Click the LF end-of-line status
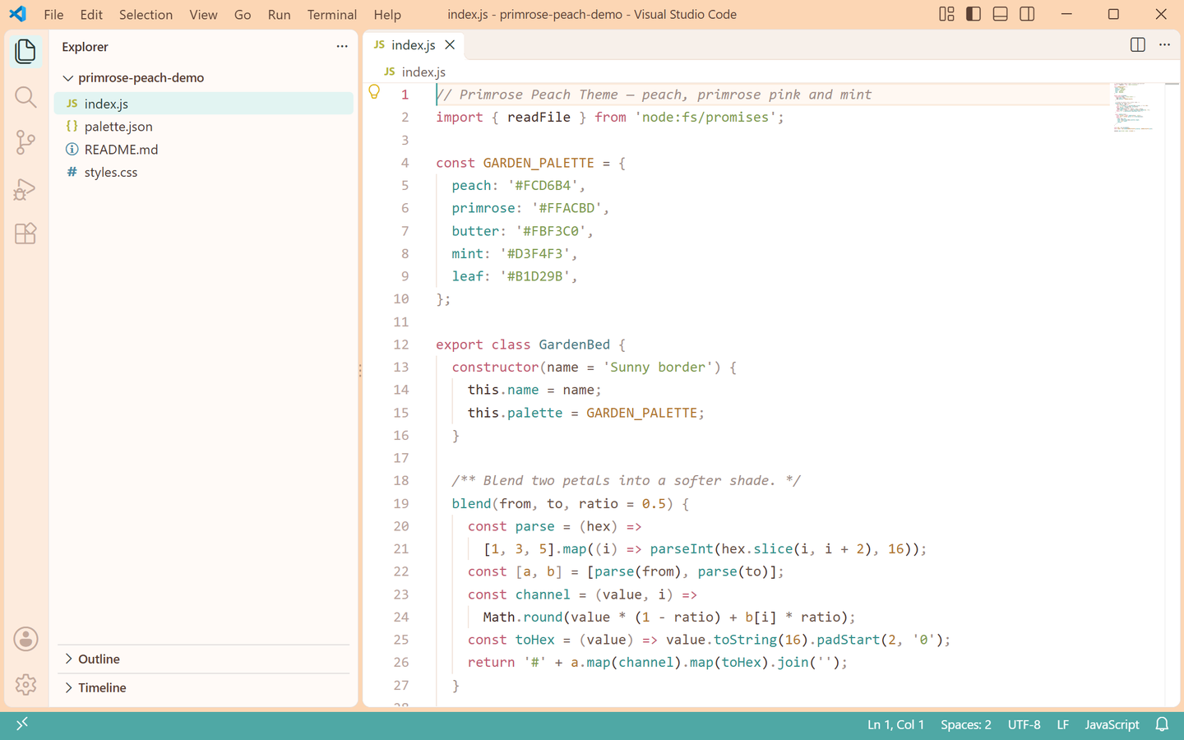This screenshot has width=1184, height=740. click(x=1062, y=724)
